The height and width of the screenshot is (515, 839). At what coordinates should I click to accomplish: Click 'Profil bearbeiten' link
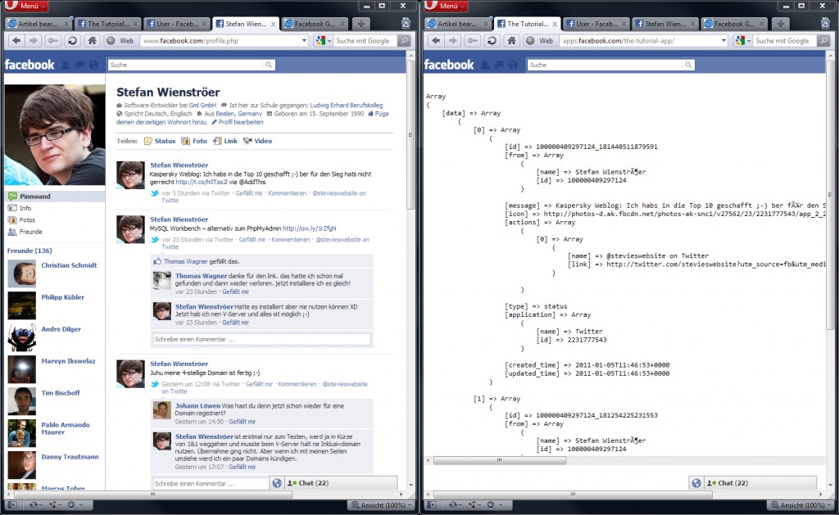coord(240,122)
